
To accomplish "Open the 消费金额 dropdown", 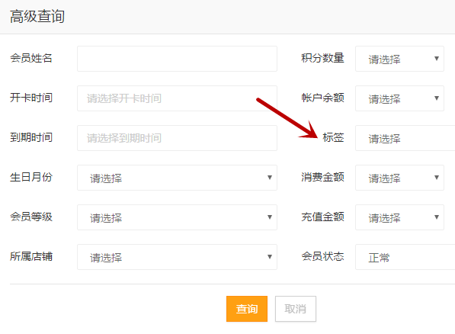I will (x=399, y=178).
